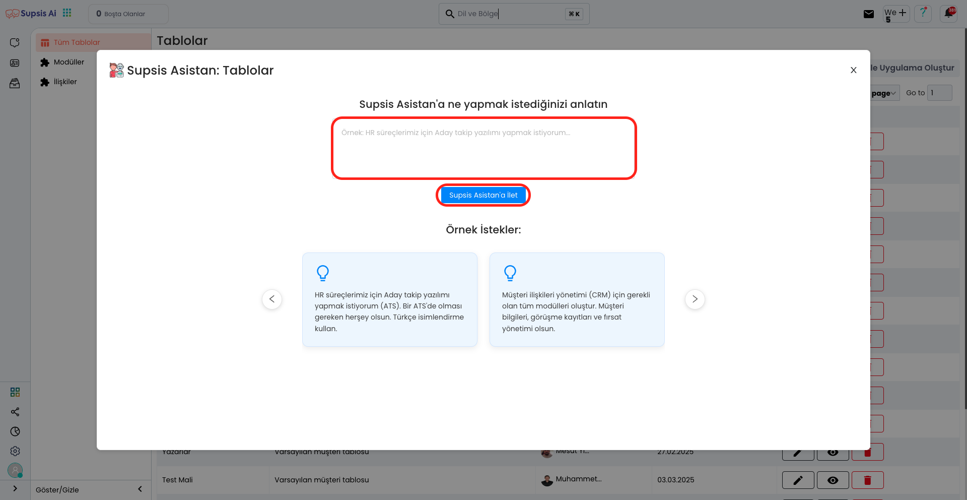Viewport: 967px width, 500px height.
Task: Click the pencil edit icon for Test Mali
Action: [798, 480]
